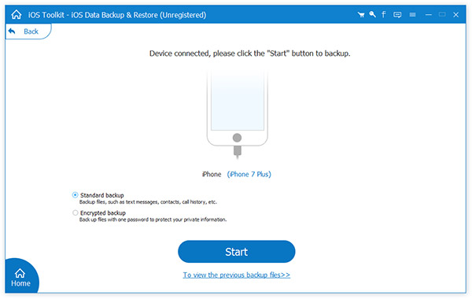472x299 pixels.
Task: Open the hamburger menu icon
Action: [412, 14]
